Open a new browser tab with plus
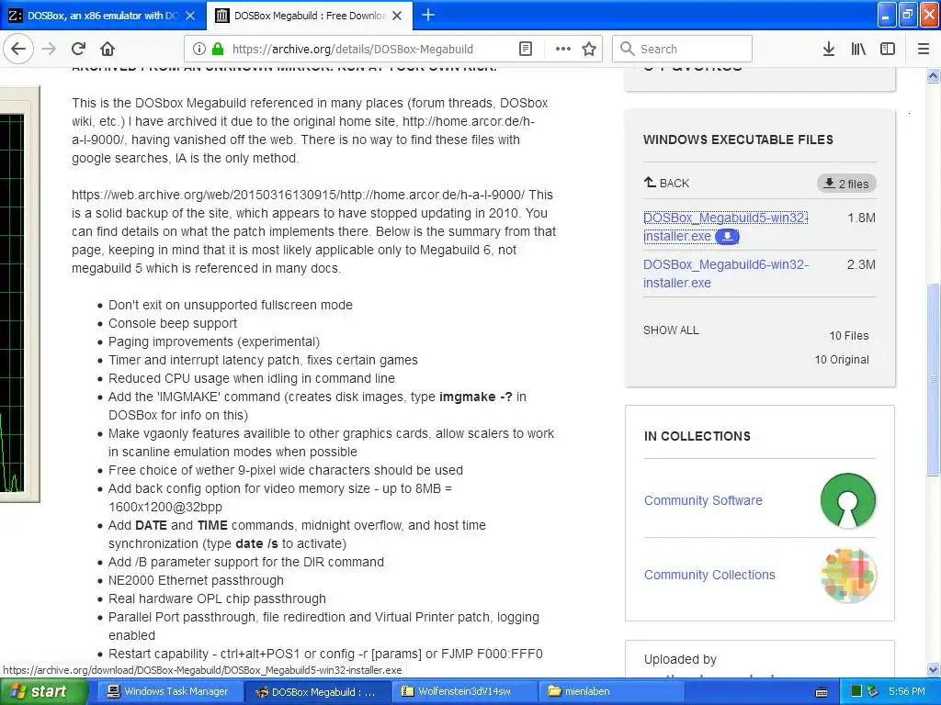This screenshot has height=705, width=941. click(x=428, y=15)
